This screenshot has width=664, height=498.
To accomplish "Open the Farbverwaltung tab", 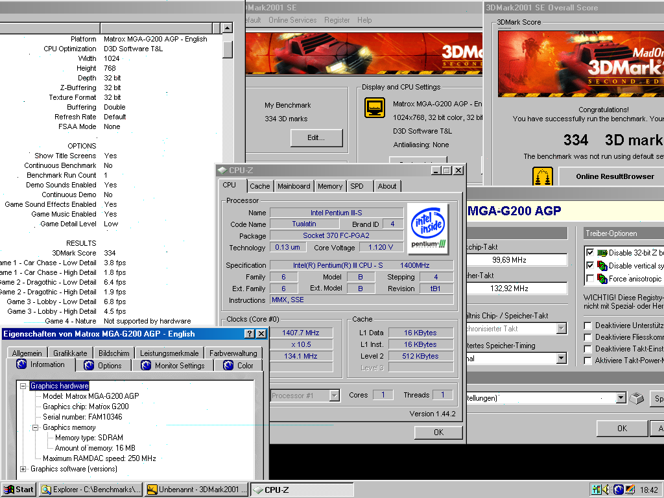I will point(233,353).
